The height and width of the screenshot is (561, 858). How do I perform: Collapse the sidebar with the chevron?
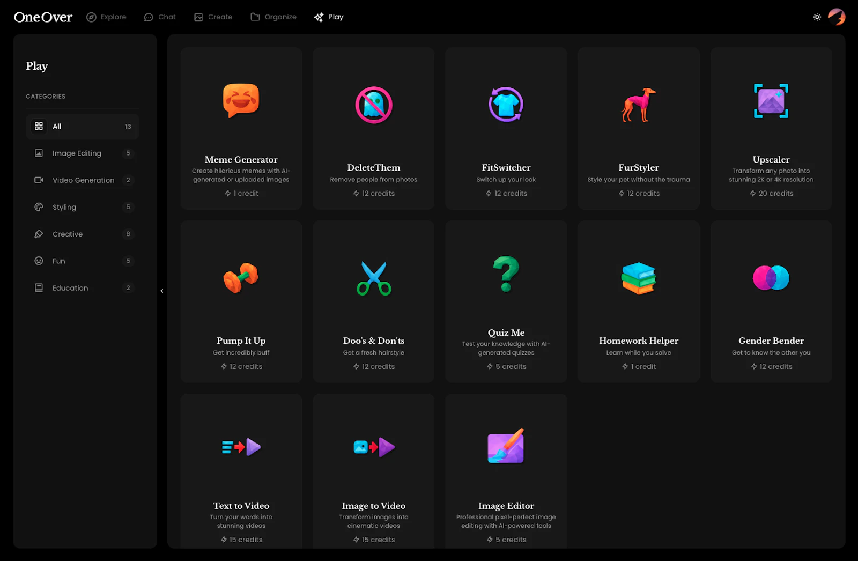pyautogui.click(x=162, y=291)
